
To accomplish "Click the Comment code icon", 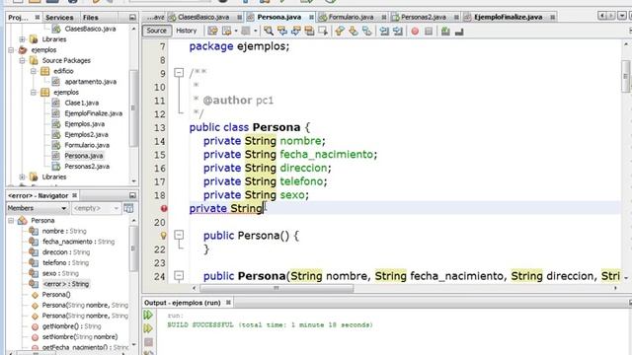I will pos(445,31).
